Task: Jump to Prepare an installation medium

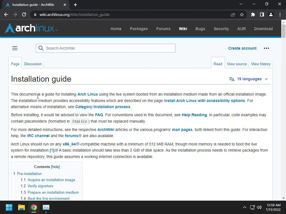Action: point(53,192)
